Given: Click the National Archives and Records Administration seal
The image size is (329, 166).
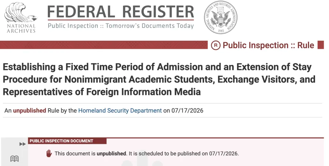Looking at the screenshot, I should [221, 17].
